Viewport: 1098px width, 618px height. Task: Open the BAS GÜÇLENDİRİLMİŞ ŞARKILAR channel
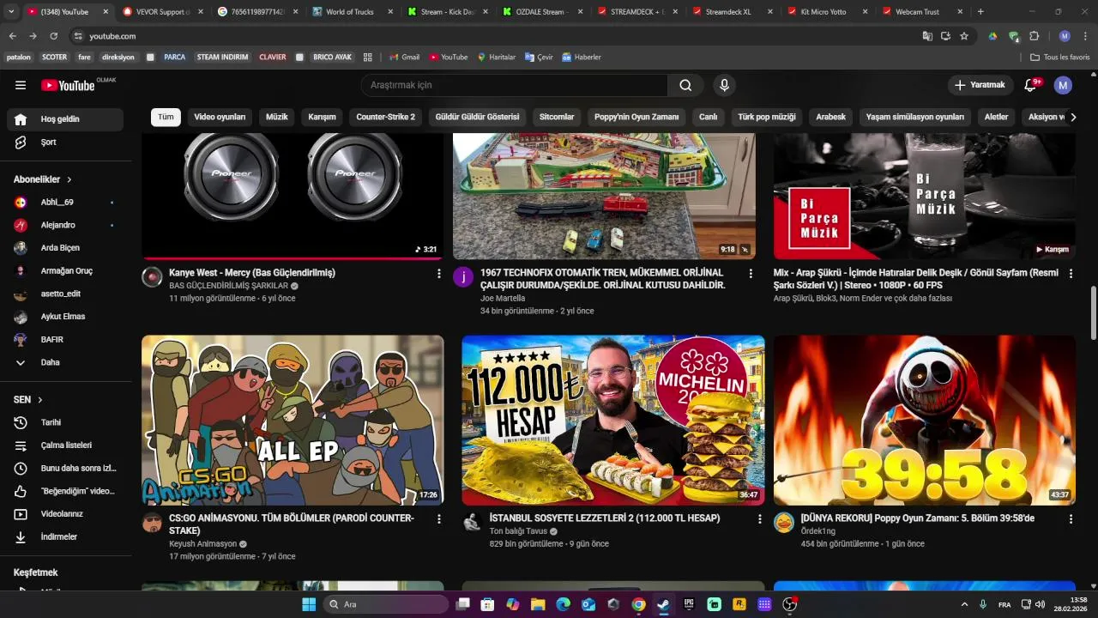pyautogui.click(x=228, y=286)
